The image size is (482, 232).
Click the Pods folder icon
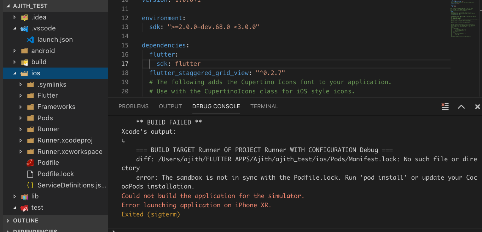coord(30,118)
